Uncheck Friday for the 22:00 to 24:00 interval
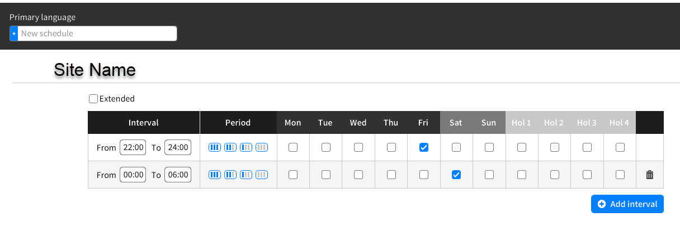 (424, 147)
